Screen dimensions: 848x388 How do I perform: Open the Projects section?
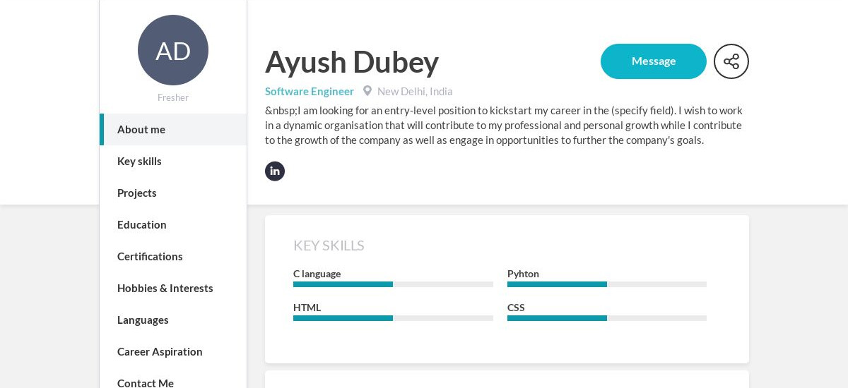pos(173,193)
